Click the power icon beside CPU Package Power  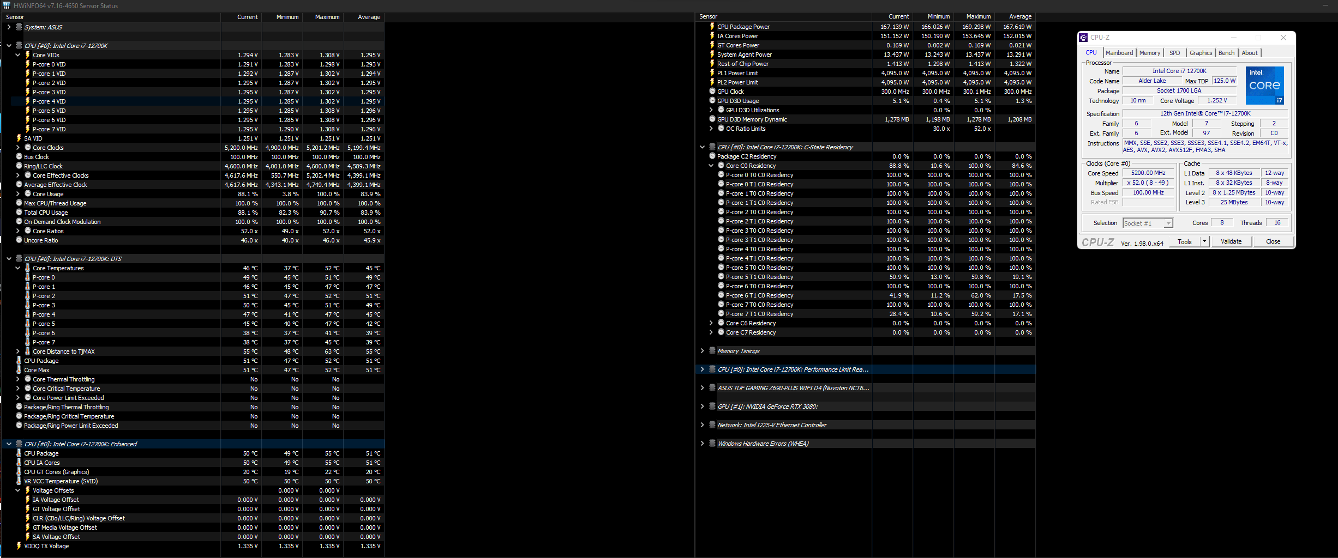tap(712, 27)
